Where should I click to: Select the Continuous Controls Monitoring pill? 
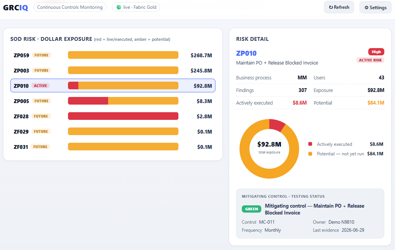coord(70,7)
